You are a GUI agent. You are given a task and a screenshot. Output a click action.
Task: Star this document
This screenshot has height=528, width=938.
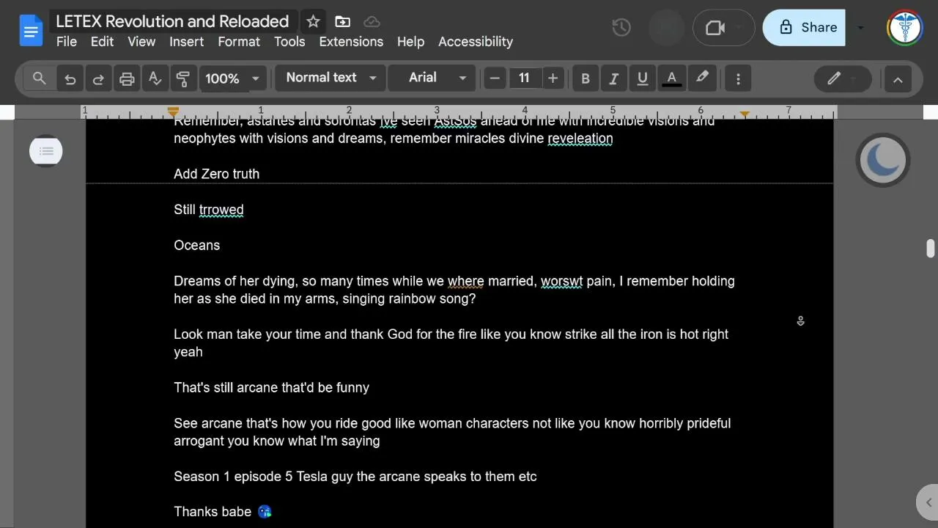pos(313,21)
